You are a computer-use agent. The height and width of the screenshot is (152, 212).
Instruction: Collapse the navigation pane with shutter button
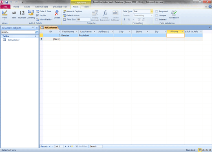pyautogui.click(x=37, y=28)
